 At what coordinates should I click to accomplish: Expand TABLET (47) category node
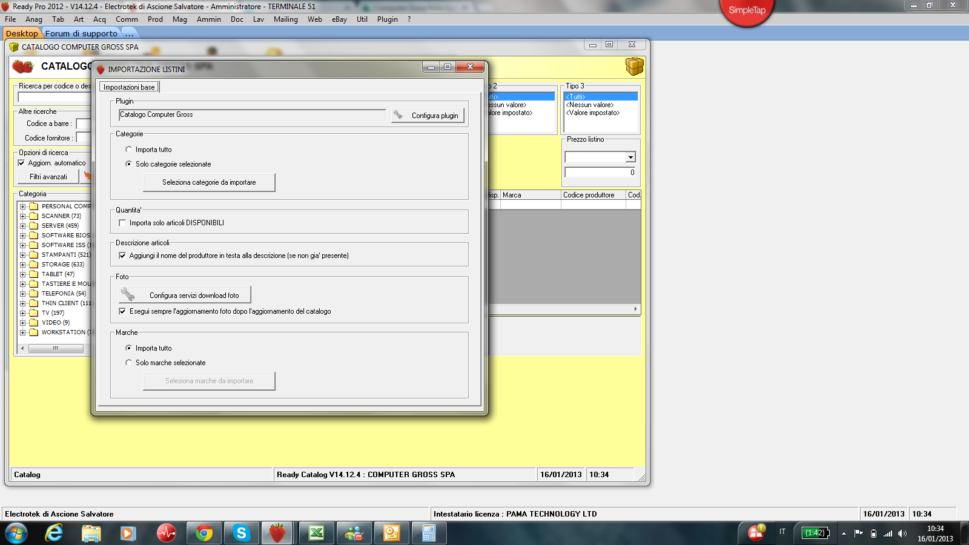coord(23,274)
